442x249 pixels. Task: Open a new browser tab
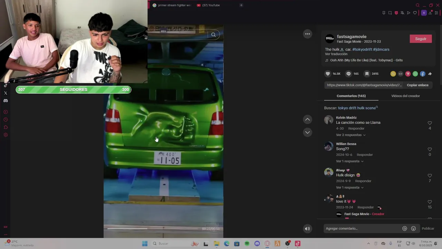[241, 5]
